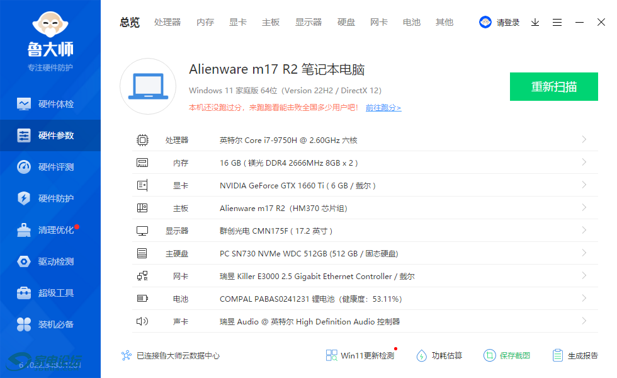
Task: Switch to the 其他 tab
Action: click(444, 23)
